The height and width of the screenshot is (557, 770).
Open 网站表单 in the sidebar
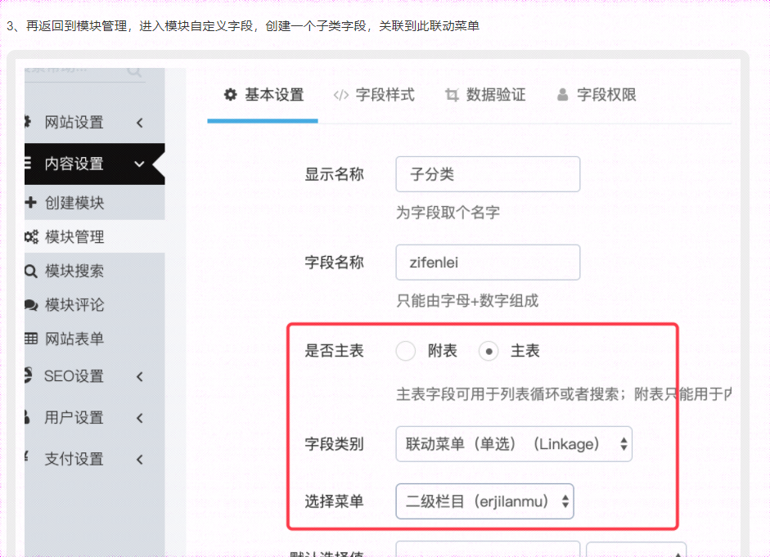[x=94, y=339]
